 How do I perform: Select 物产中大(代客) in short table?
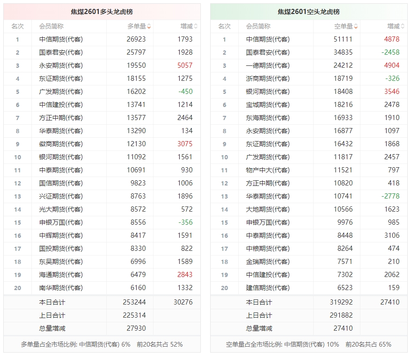268,170
